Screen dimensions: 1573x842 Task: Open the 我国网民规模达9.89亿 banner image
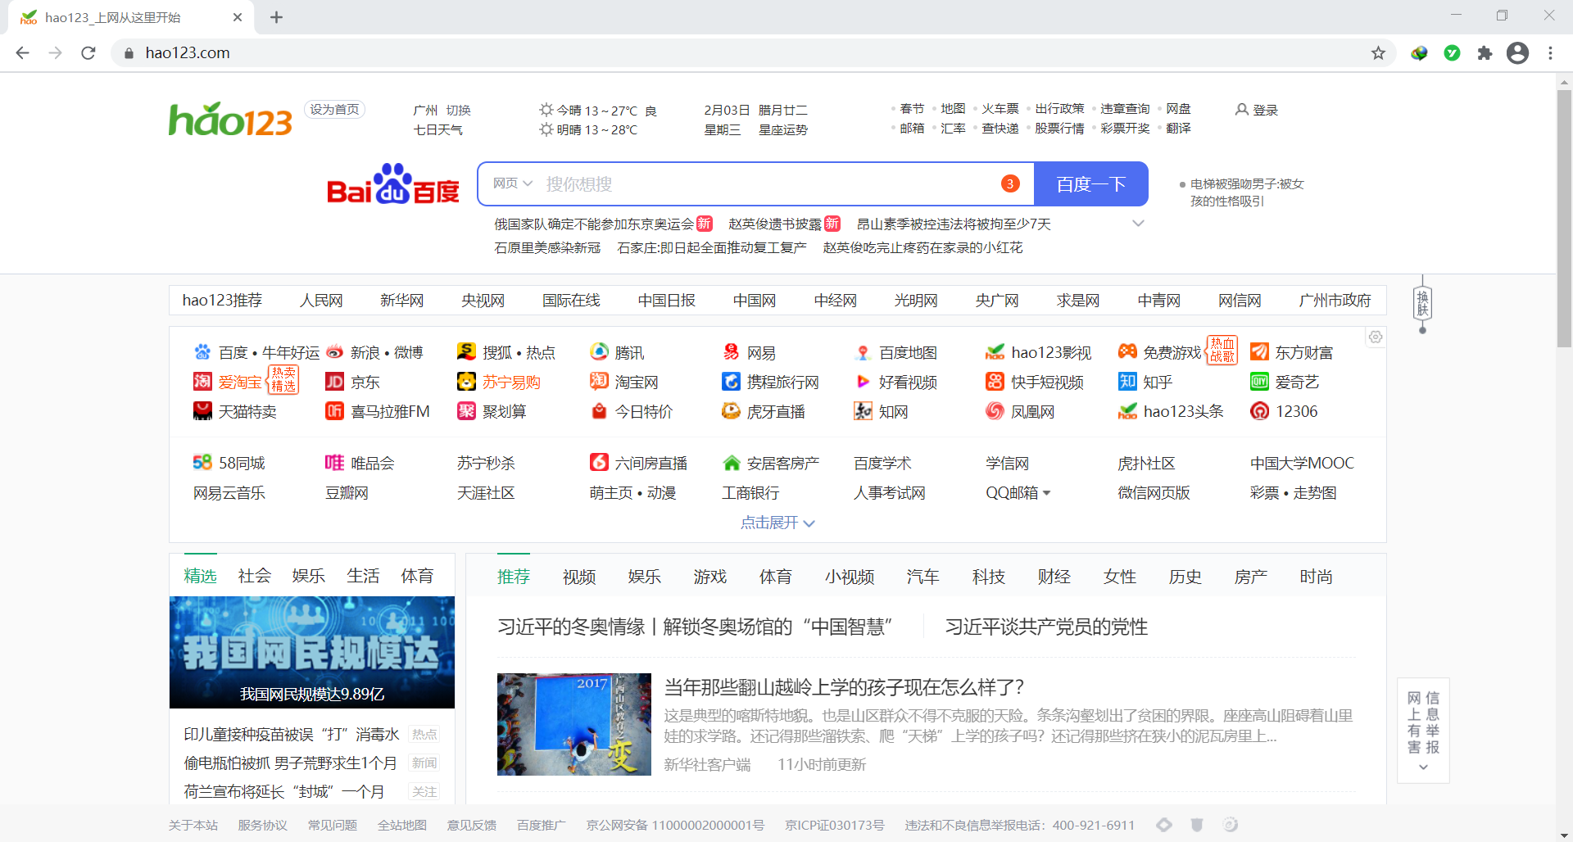click(x=311, y=652)
